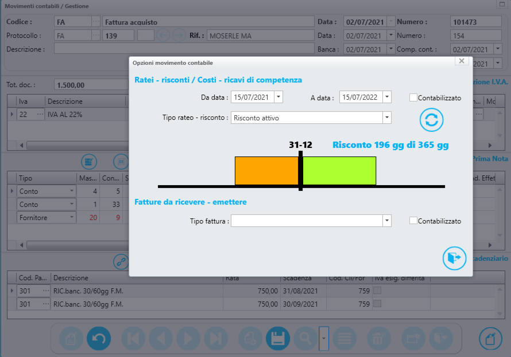Click the 33 cell in the Con... column
The image size is (511, 357).
[111, 205]
